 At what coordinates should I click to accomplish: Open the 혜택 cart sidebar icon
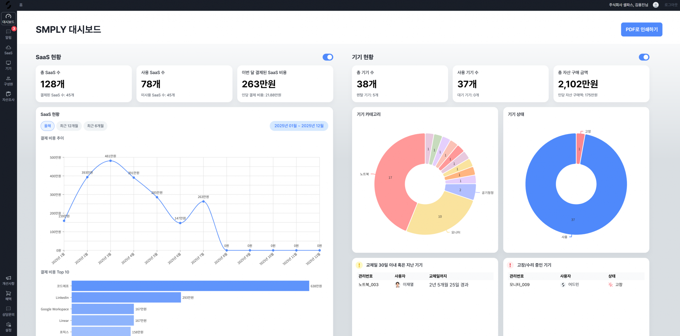coord(8,296)
